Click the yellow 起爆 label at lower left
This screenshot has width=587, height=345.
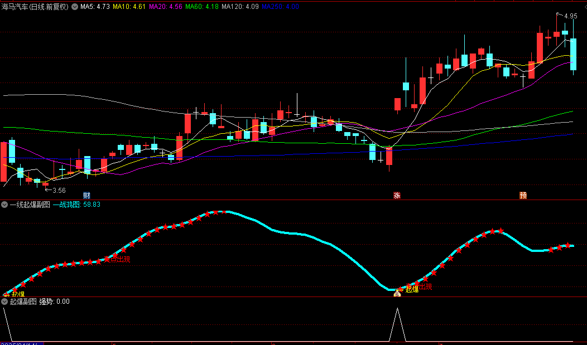tap(18, 294)
